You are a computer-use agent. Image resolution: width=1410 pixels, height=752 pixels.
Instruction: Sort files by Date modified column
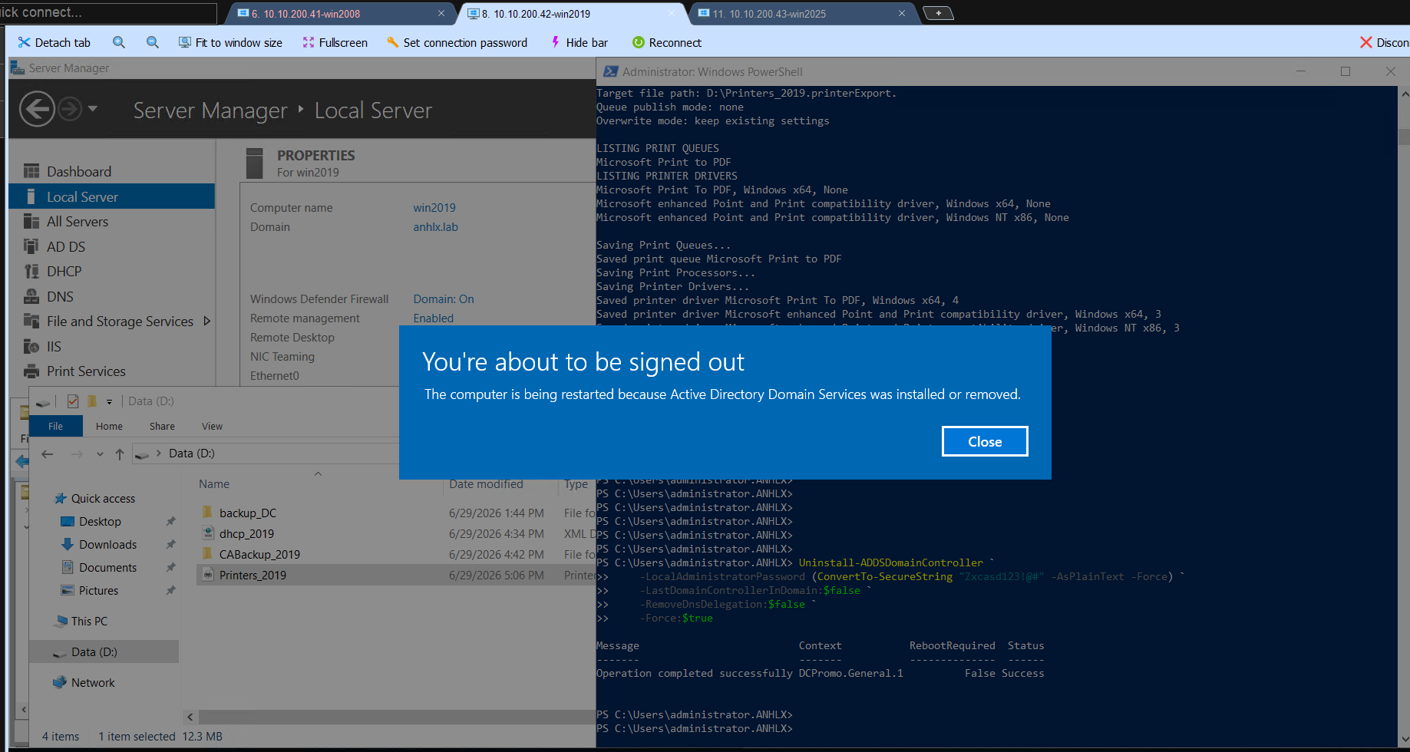point(486,484)
